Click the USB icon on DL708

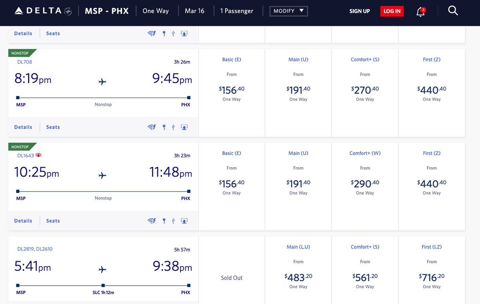[173, 127]
